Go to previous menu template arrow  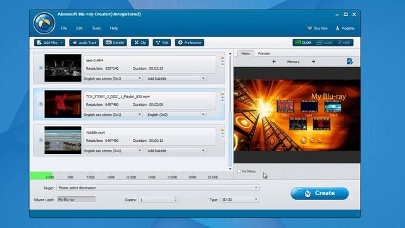click(274, 61)
